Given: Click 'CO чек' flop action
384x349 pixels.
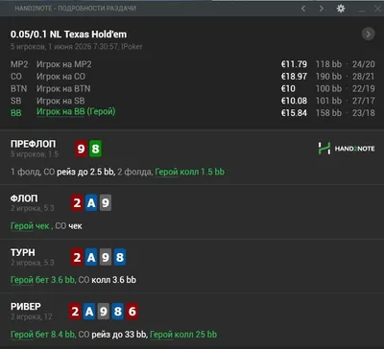Looking at the screenshot, I should coord(69,226).
